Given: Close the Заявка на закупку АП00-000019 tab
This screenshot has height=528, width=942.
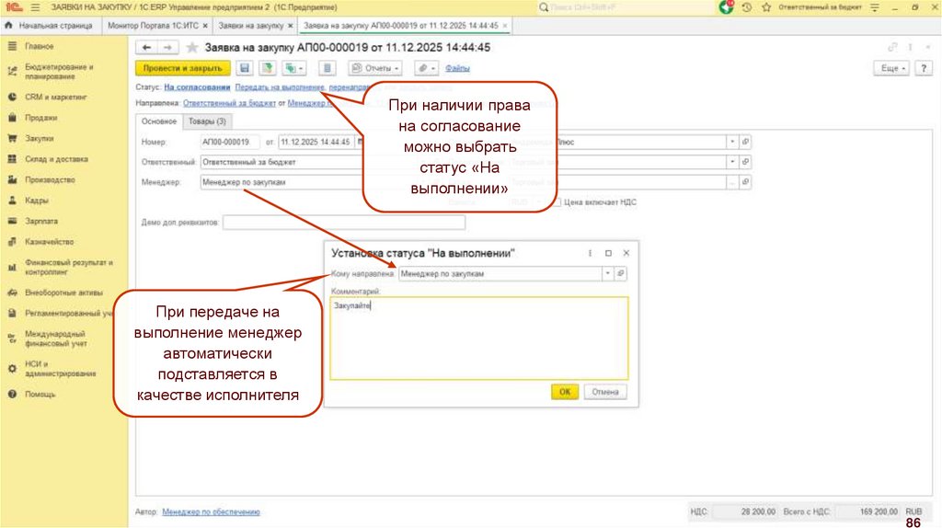Looking at the screenshot, I should (505, 26).
